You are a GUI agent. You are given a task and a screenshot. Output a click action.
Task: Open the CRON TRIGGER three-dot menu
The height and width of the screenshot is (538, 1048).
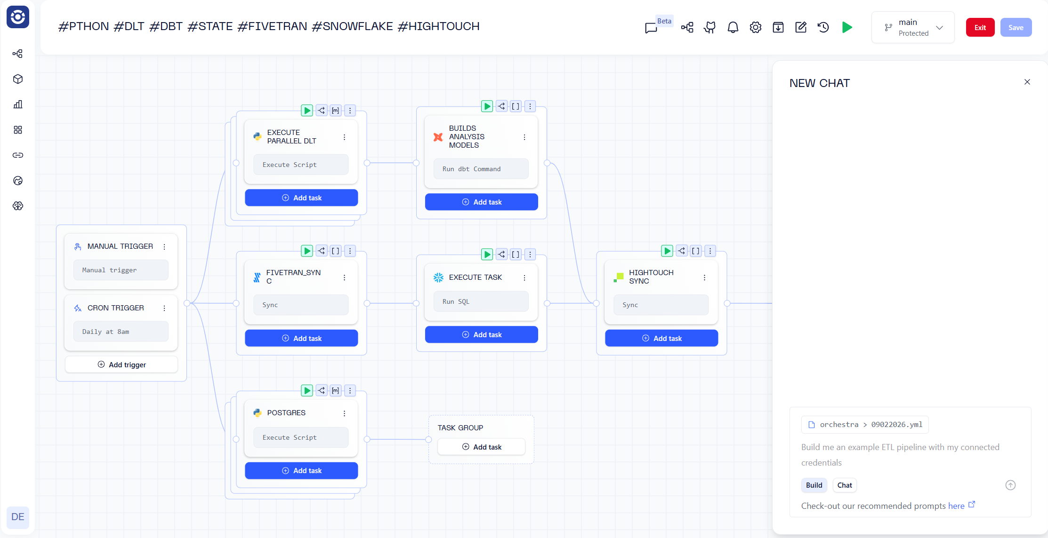(164, 308)
